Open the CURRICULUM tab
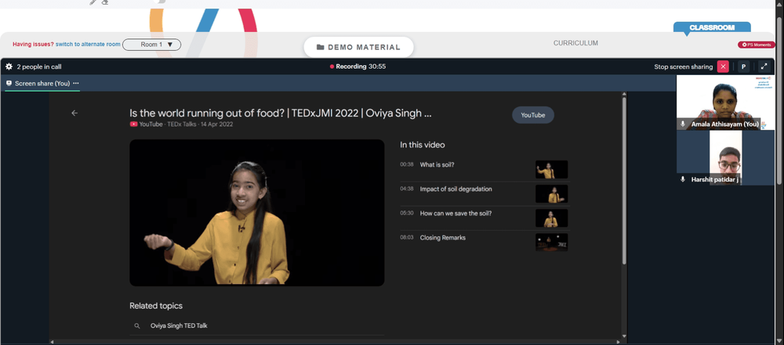Screen dimensions: 784x345 [575, 44]
